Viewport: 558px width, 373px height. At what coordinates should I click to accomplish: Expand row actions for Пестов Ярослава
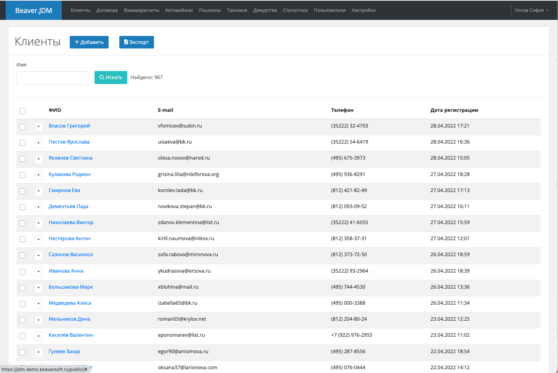tap(38, 143)
